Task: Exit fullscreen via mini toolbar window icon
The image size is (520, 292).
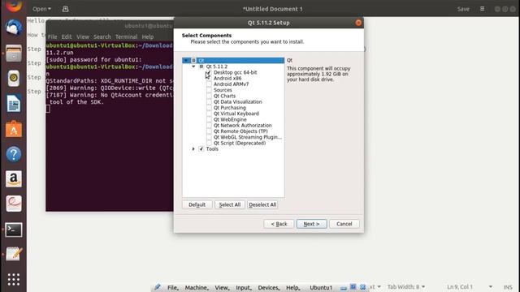Action: click(x=353, y=287)
